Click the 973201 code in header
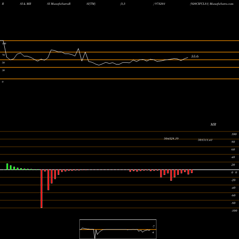The image size is (239, 239). click(x=160, y=4)
